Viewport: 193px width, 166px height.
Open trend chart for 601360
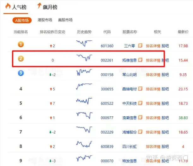(84, 43)
